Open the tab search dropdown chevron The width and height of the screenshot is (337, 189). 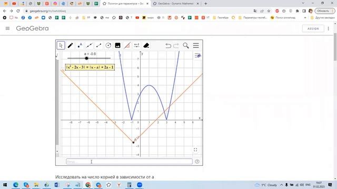(x=303, y=3)
